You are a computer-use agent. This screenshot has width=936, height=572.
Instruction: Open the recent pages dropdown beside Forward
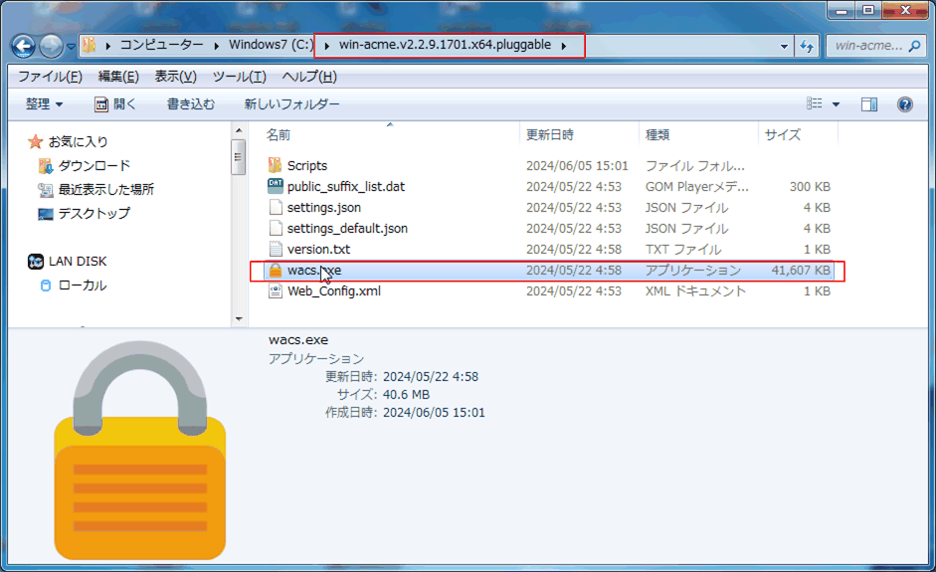click(71, 47)
